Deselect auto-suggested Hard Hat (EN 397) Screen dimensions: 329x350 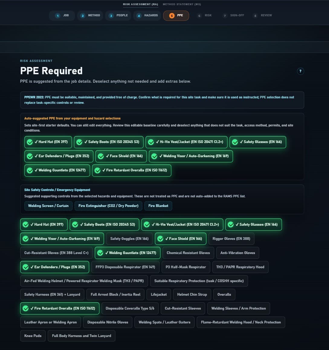[48, 142]
